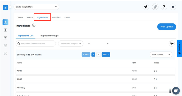Click the rocket launch icon
This screenshot has height=96, width=182.
pyautogui.click(x=155, y=7)
